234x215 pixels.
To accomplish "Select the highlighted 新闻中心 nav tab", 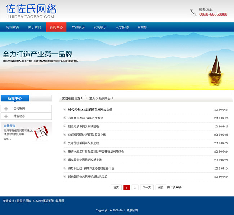I will tap(56, 27).
